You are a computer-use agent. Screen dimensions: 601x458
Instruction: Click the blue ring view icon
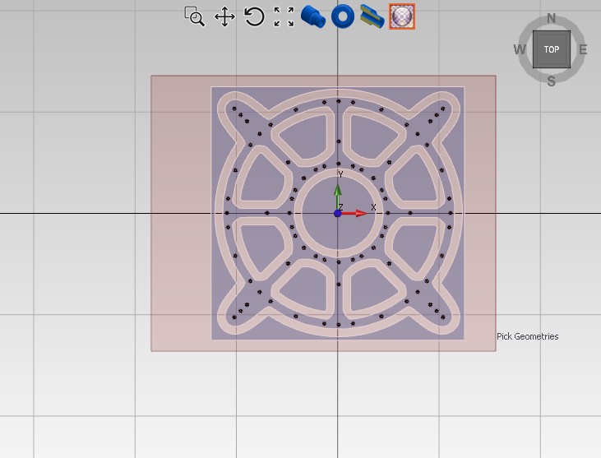point(343,16)
